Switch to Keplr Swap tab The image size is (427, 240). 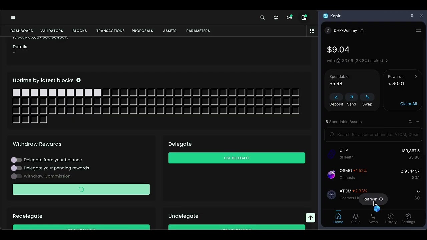pos(373,219)
